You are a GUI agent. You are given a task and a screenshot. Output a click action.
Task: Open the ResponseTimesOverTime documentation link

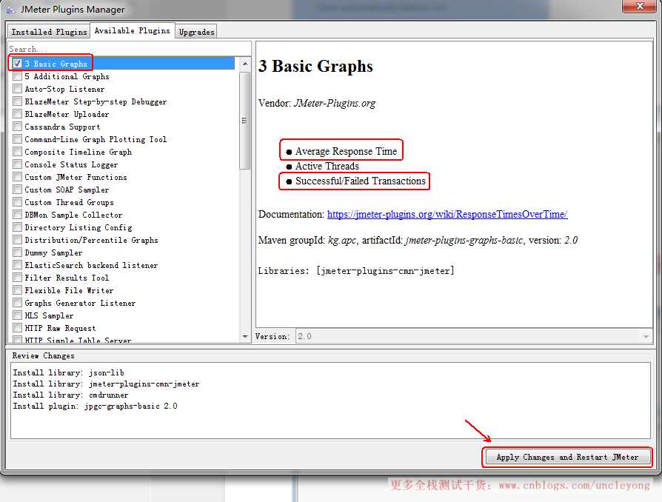click(447, 214)
